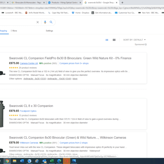This screenshot has width=164, height=164.
Task: Clear the search box with the X icon
Action: 38,22
